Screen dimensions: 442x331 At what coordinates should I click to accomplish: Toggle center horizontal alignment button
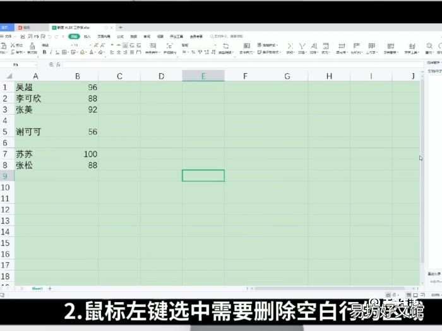pyautogui.click(x=119, y=52)
